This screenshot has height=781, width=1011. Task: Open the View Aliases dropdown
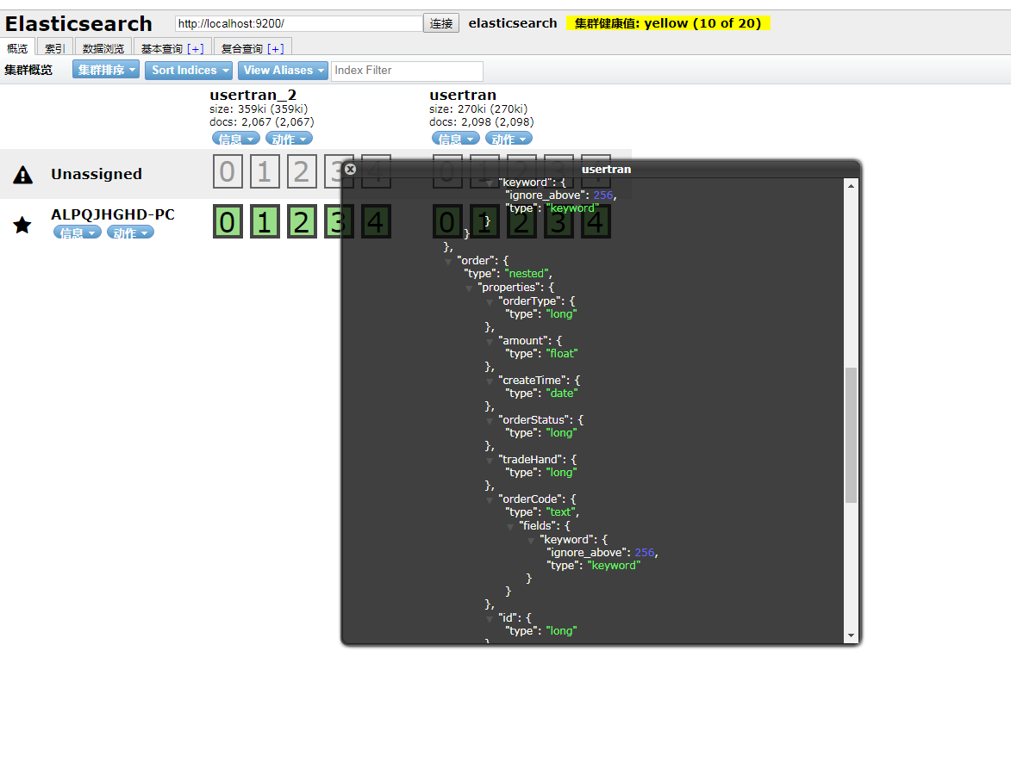[283, 71]
